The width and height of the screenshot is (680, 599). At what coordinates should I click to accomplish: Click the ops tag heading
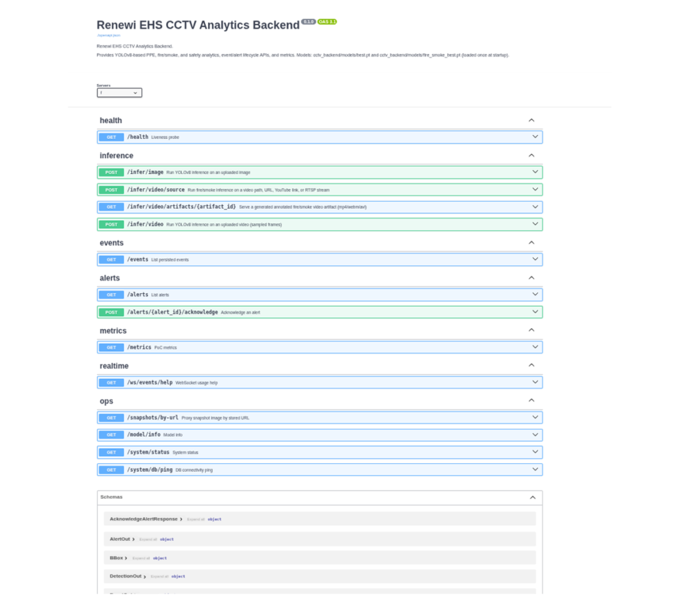point(106,401)
